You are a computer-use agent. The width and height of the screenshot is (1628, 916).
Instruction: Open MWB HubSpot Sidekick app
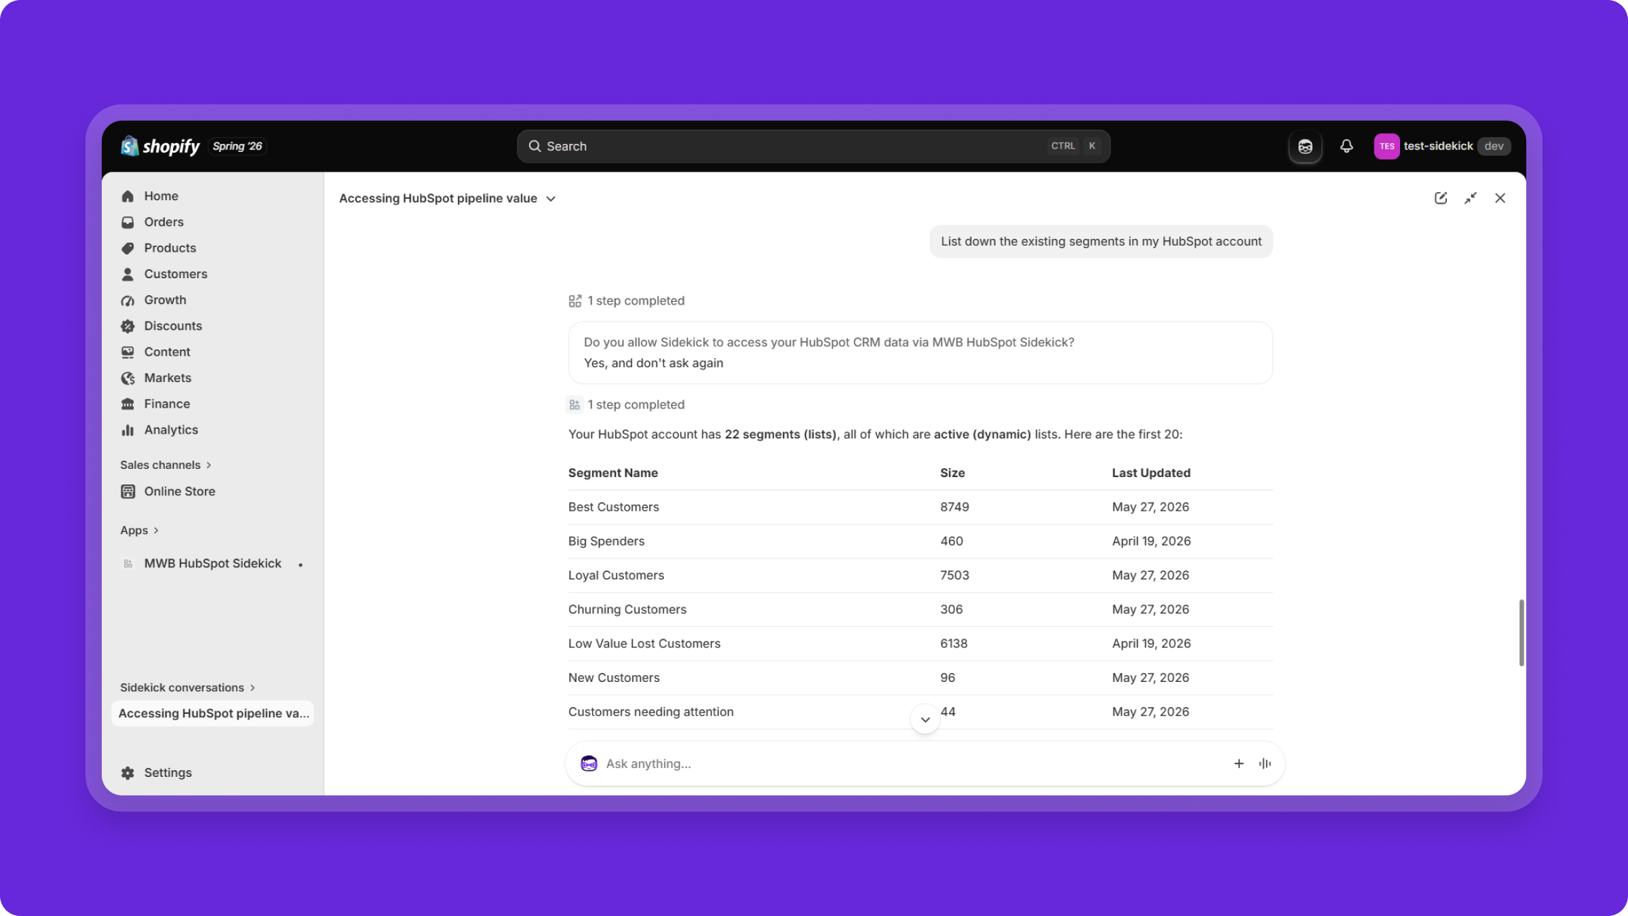click(212, 563)
